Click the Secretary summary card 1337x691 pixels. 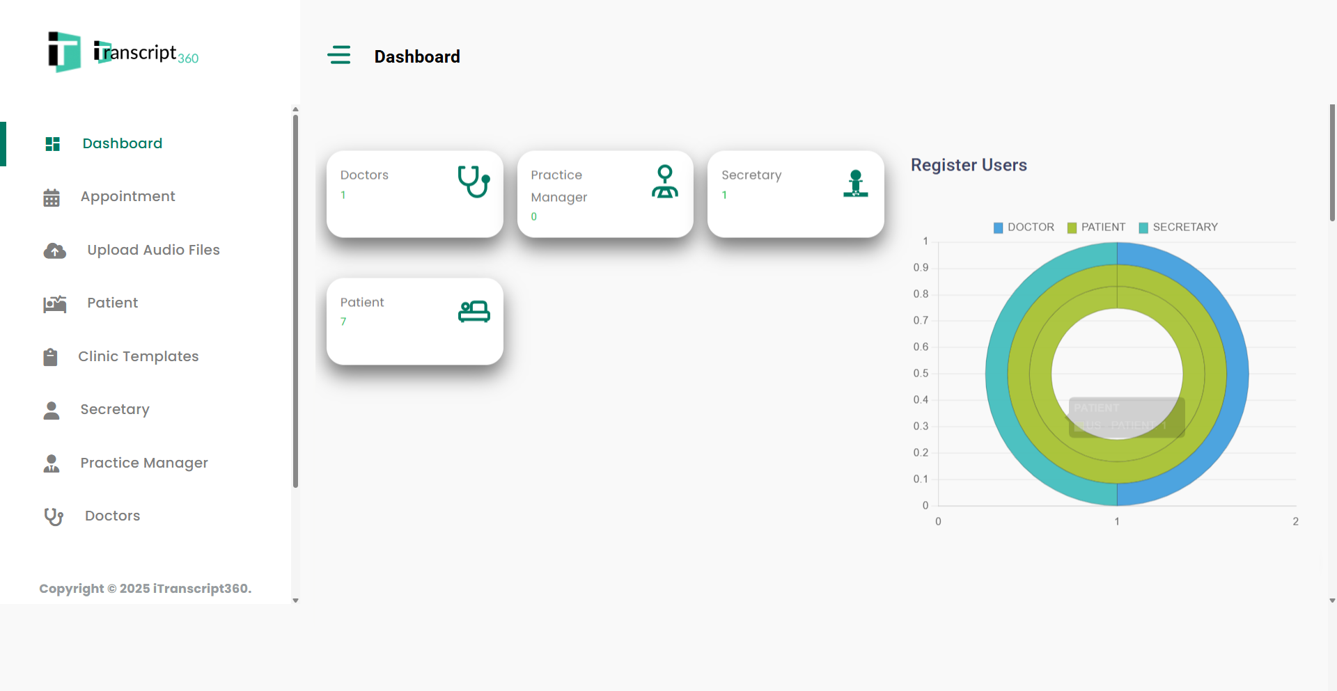click(x=795, y=193)
